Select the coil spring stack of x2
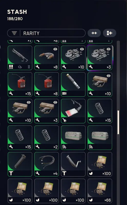The image size is (127, 205). pyautogui.click(x=47, y=138)
